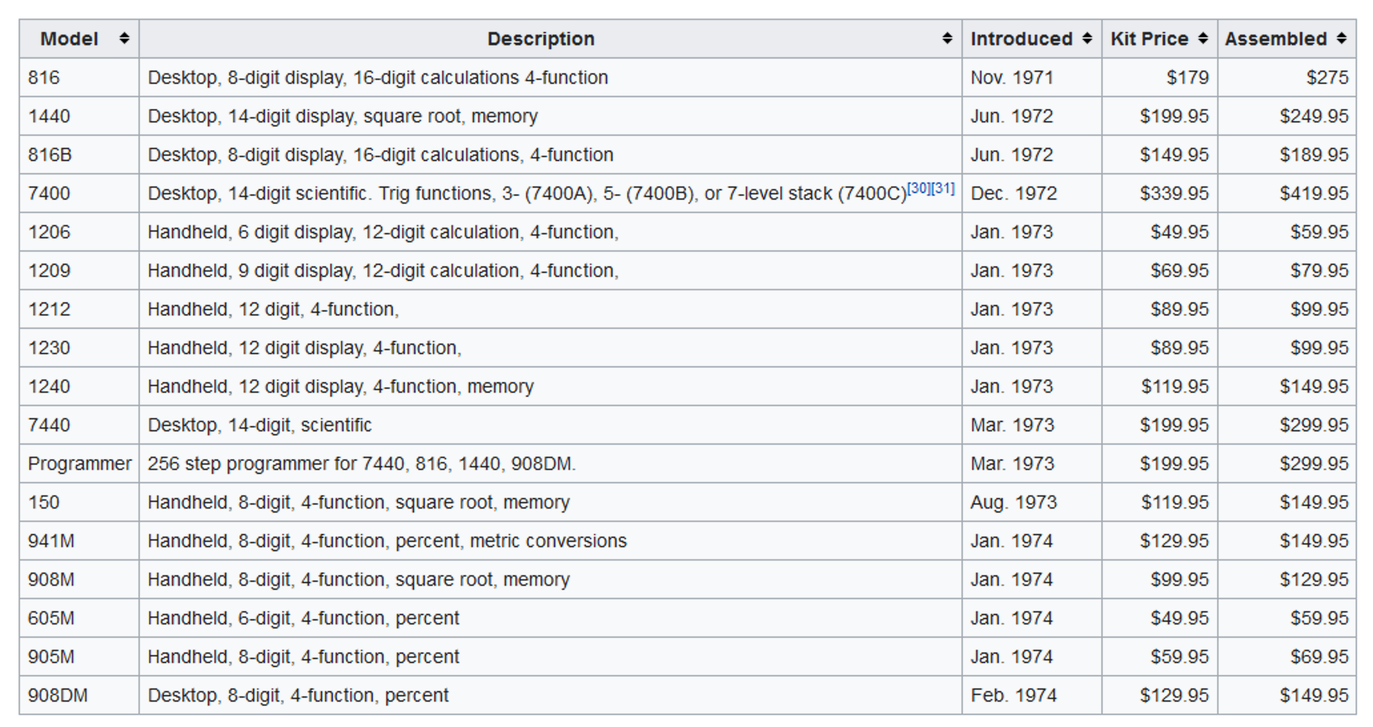Click the Assembled header label

click(x=1276, y=39)
